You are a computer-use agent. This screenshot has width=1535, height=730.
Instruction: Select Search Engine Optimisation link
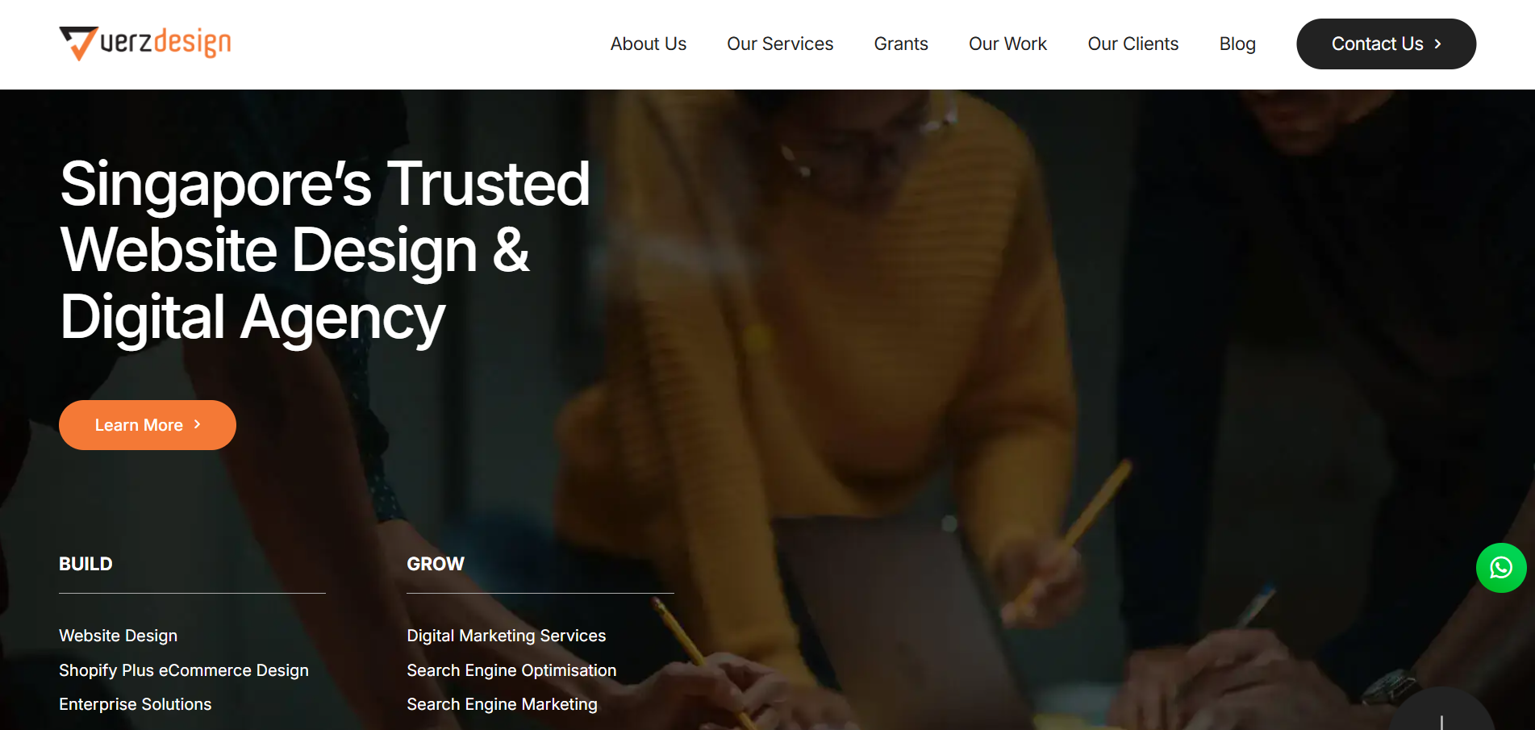coord(511,670)
